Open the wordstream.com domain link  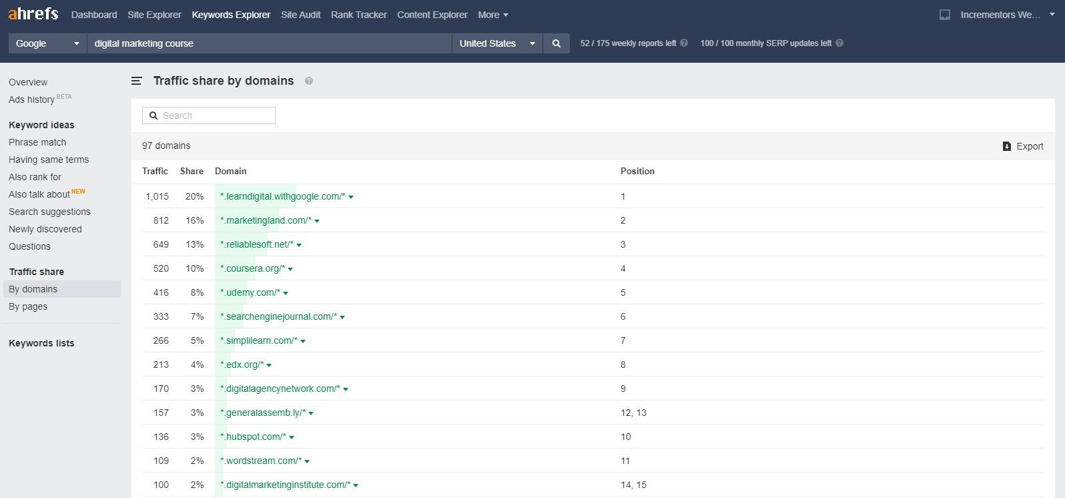(x=261, y=461)
